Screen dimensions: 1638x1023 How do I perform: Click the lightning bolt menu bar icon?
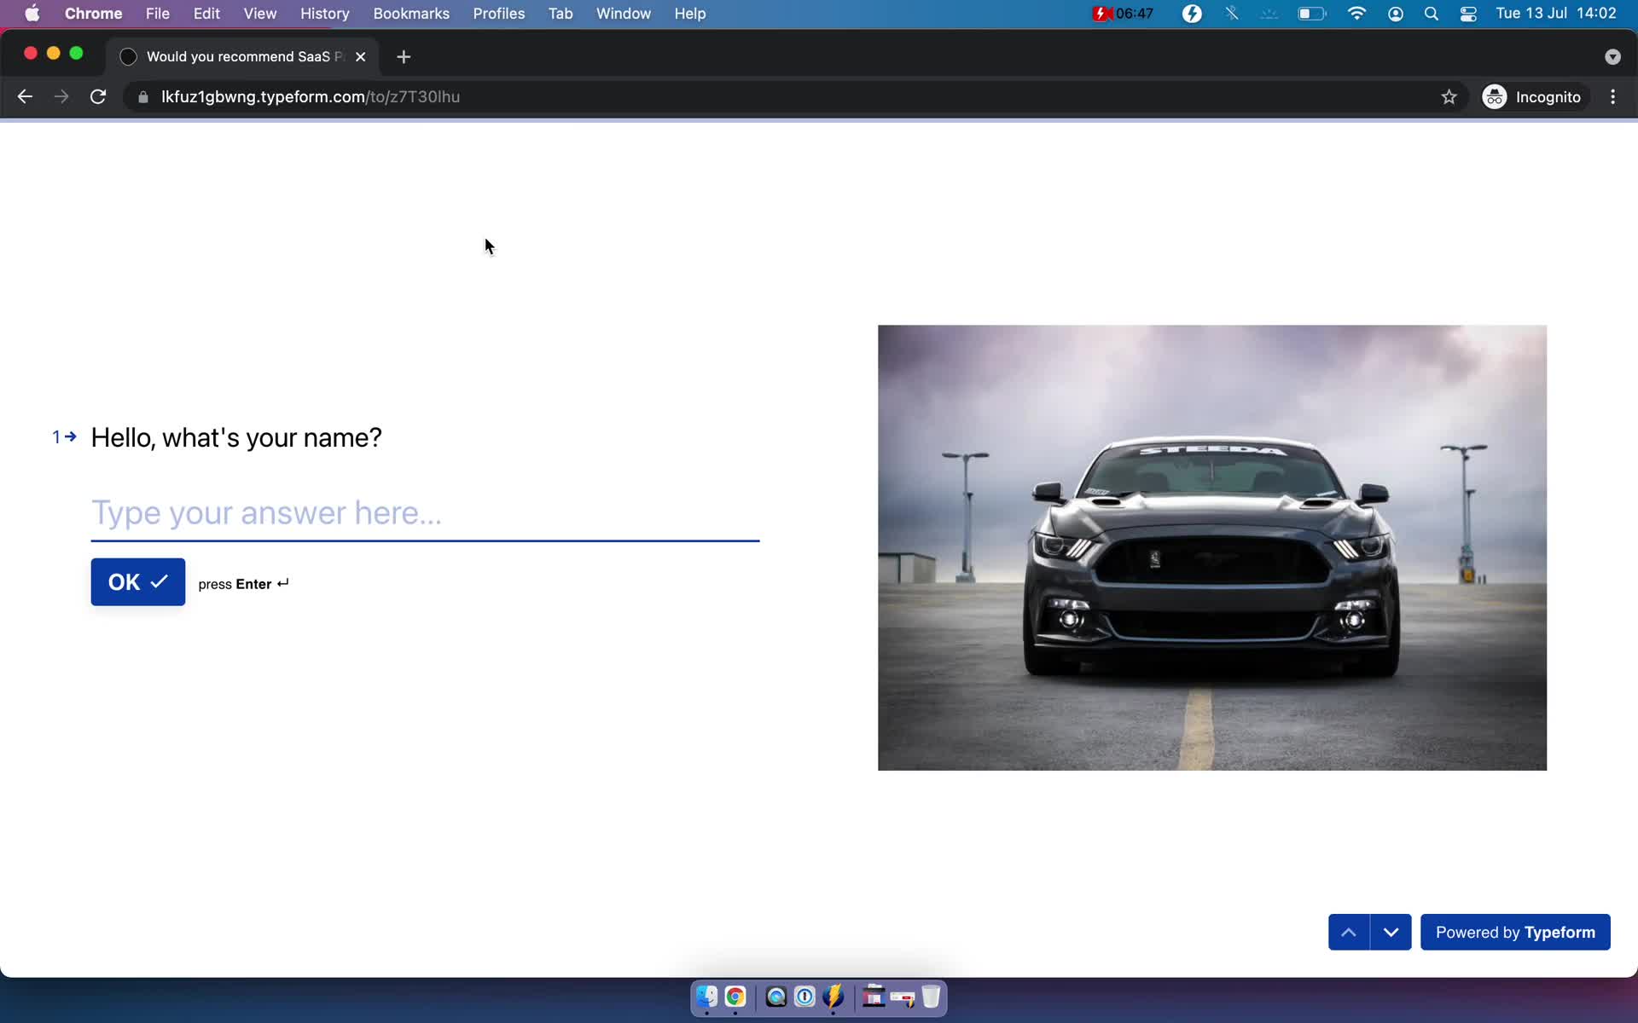click(x=1192, y=14)
